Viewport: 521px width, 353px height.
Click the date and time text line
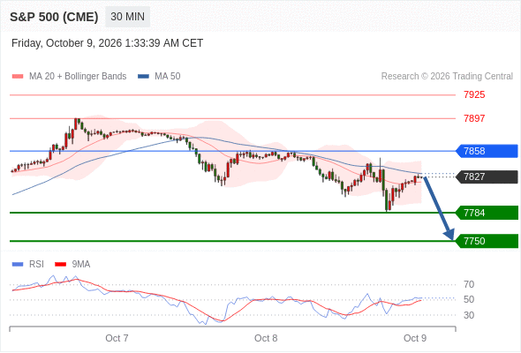pyautogui.click(x=107, y=43)
